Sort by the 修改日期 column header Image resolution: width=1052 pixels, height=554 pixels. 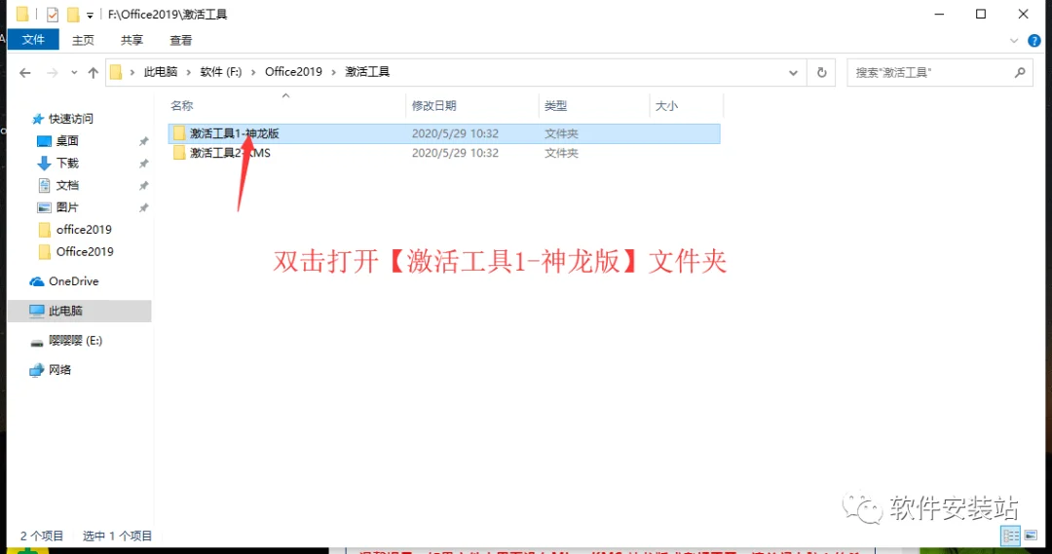coord(434,106)
